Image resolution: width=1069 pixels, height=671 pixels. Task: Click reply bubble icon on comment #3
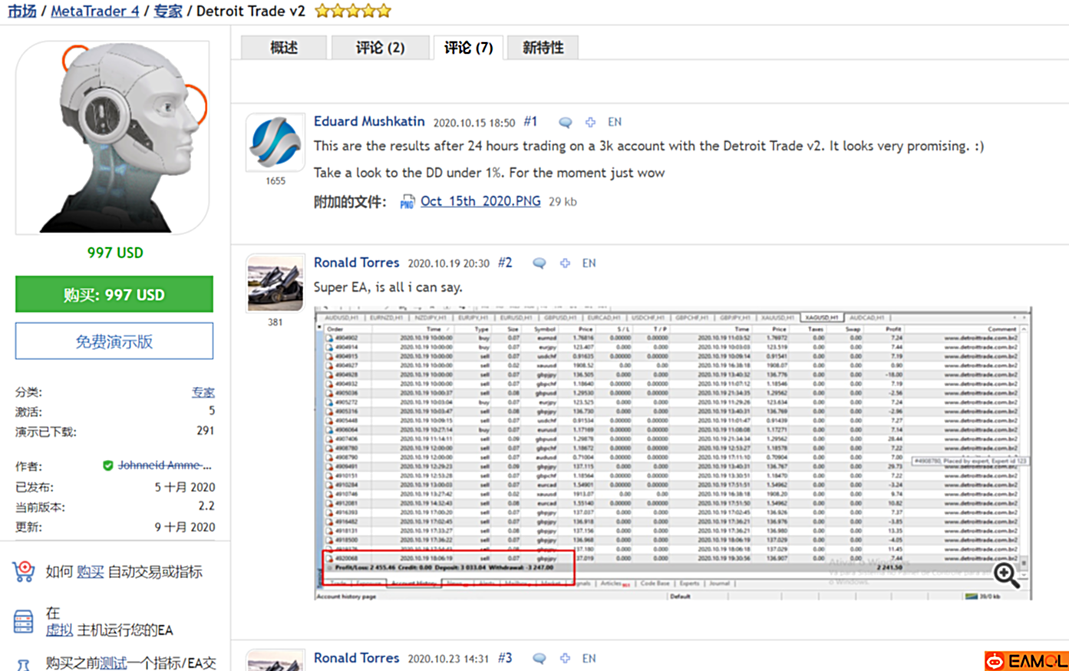click(x=539, y=659)
